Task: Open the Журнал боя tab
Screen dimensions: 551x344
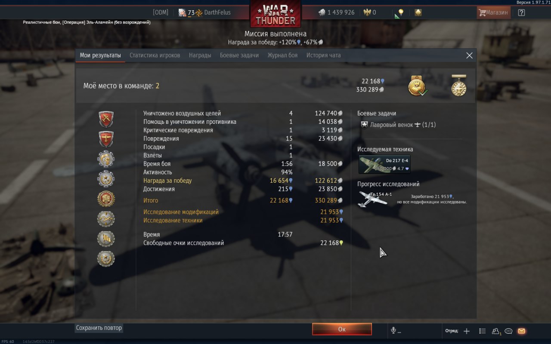Action: [282, 55]
